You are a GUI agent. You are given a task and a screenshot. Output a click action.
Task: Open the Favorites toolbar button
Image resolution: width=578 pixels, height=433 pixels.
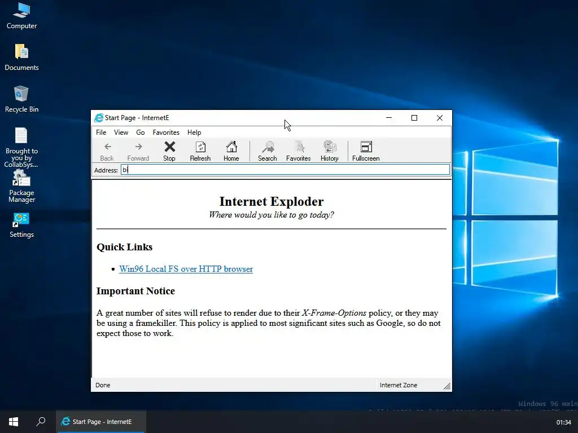pyautogui.click(x=298, y=151)
